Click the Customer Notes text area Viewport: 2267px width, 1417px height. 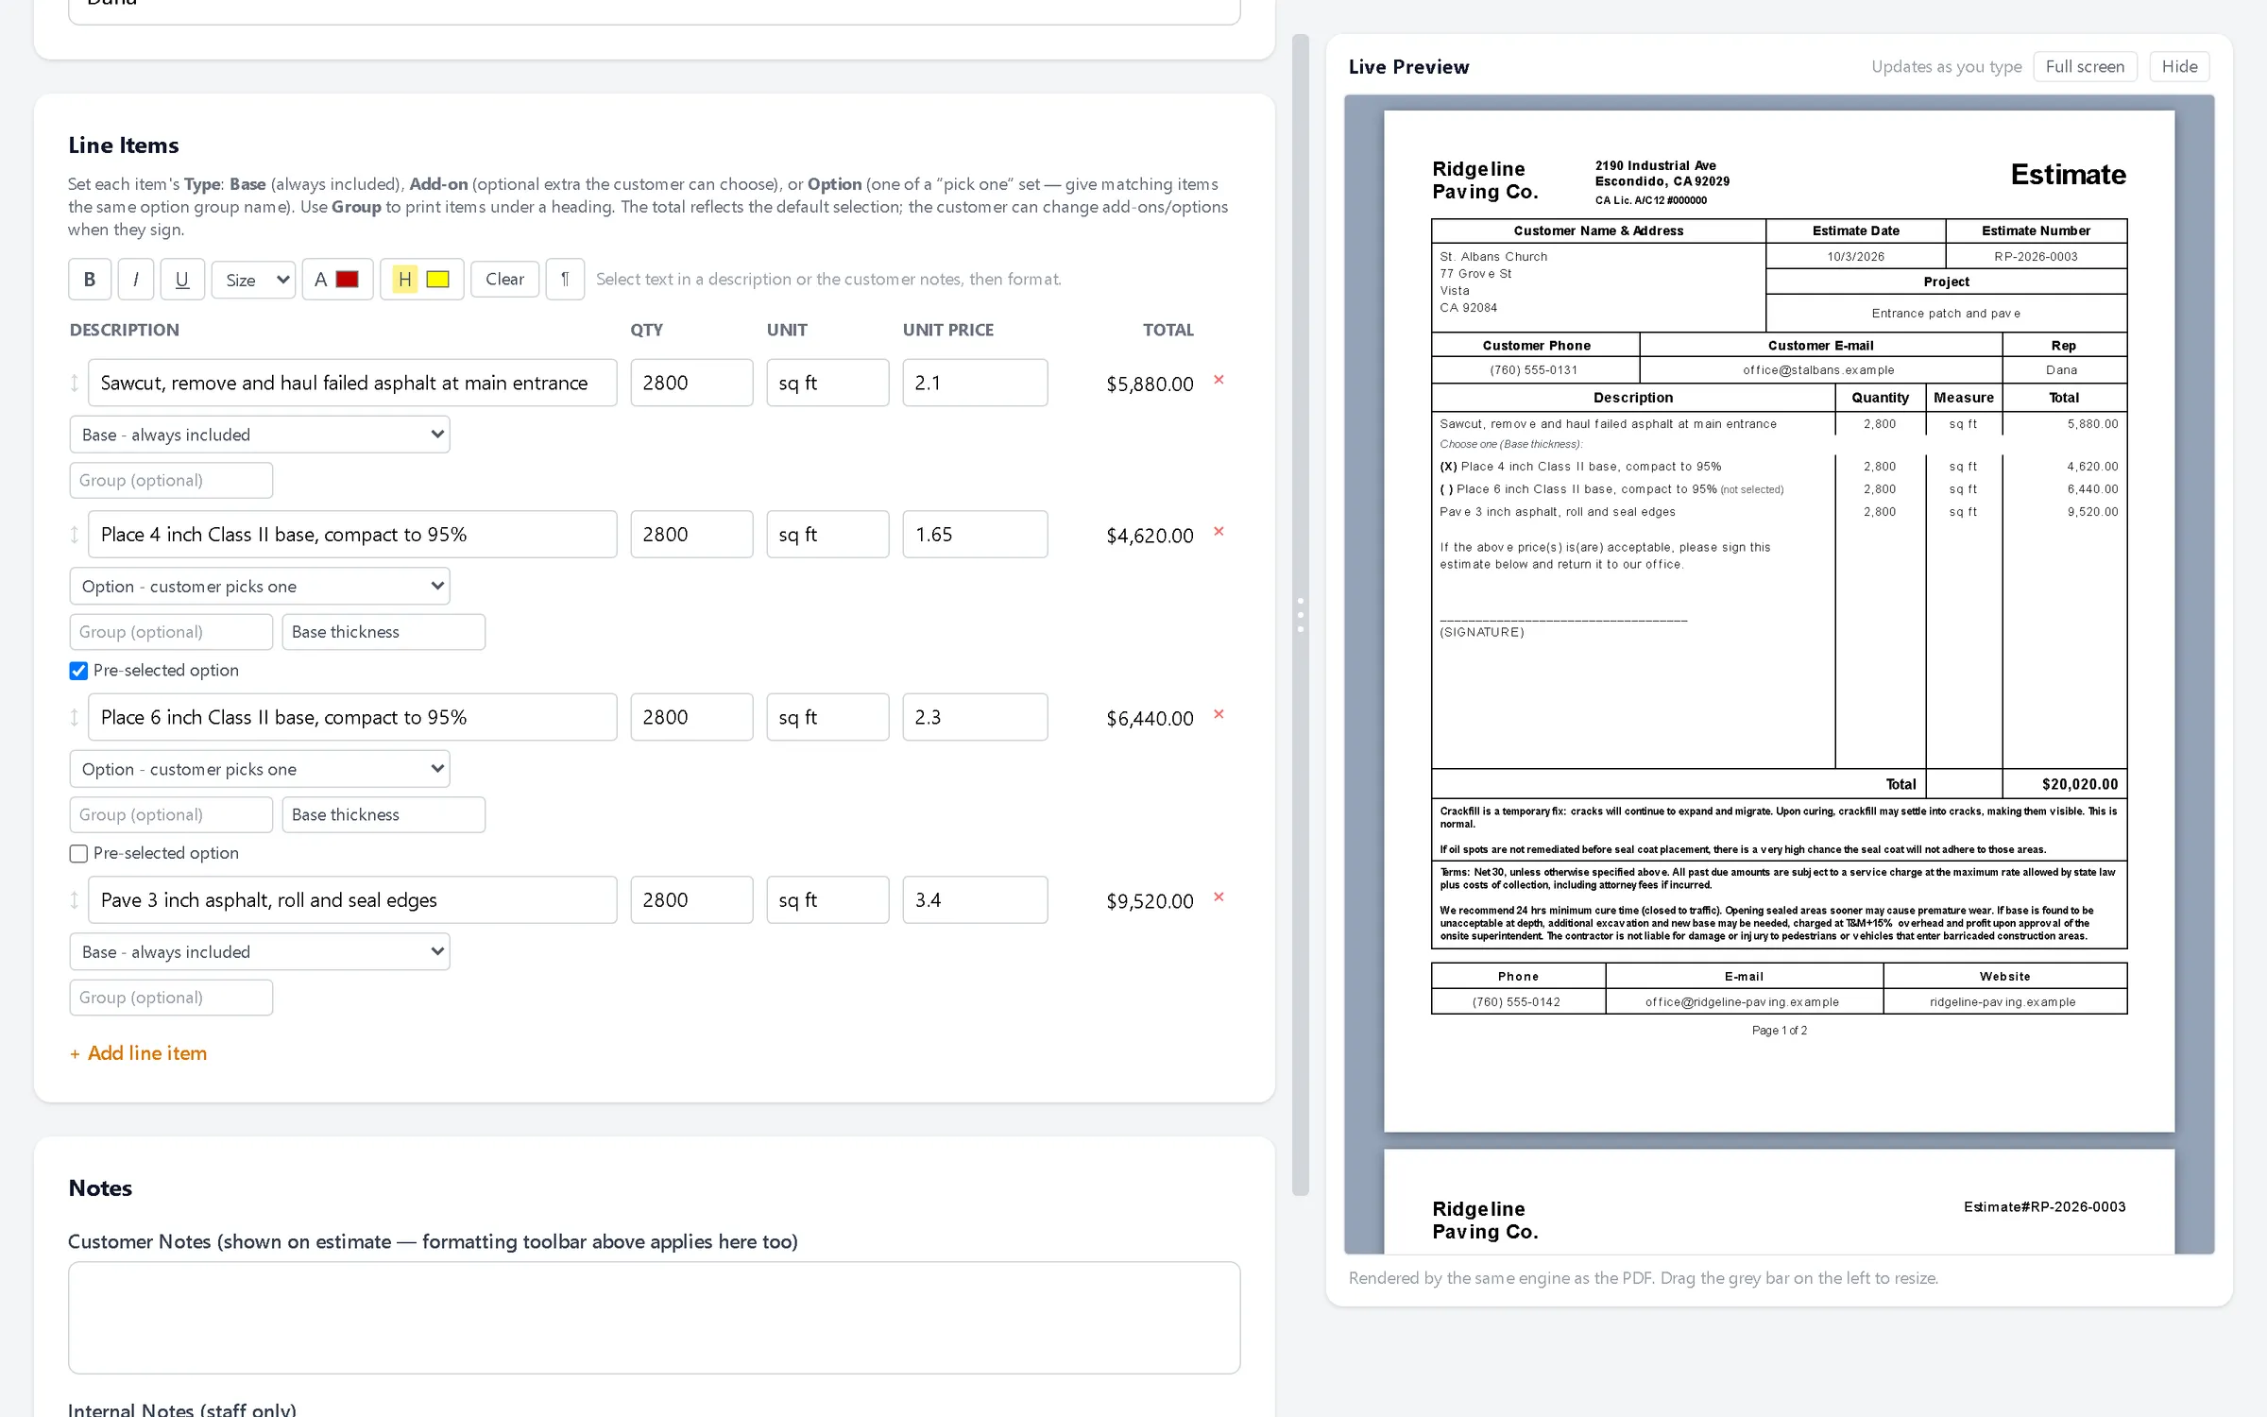(654, 1318)
